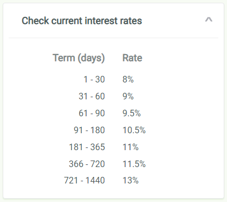Click the 721 - 1440 term row
Viewport: 227px width, 202px height.
[x=85, y=181]
